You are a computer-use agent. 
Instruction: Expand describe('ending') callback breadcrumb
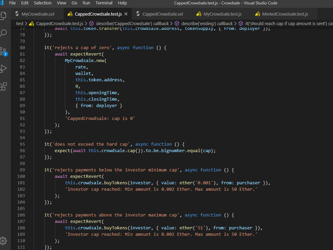(x=207, y=23)
